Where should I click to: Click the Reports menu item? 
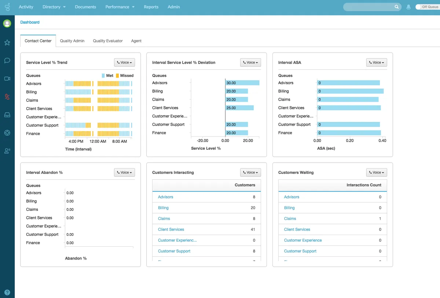pos(151,7)
